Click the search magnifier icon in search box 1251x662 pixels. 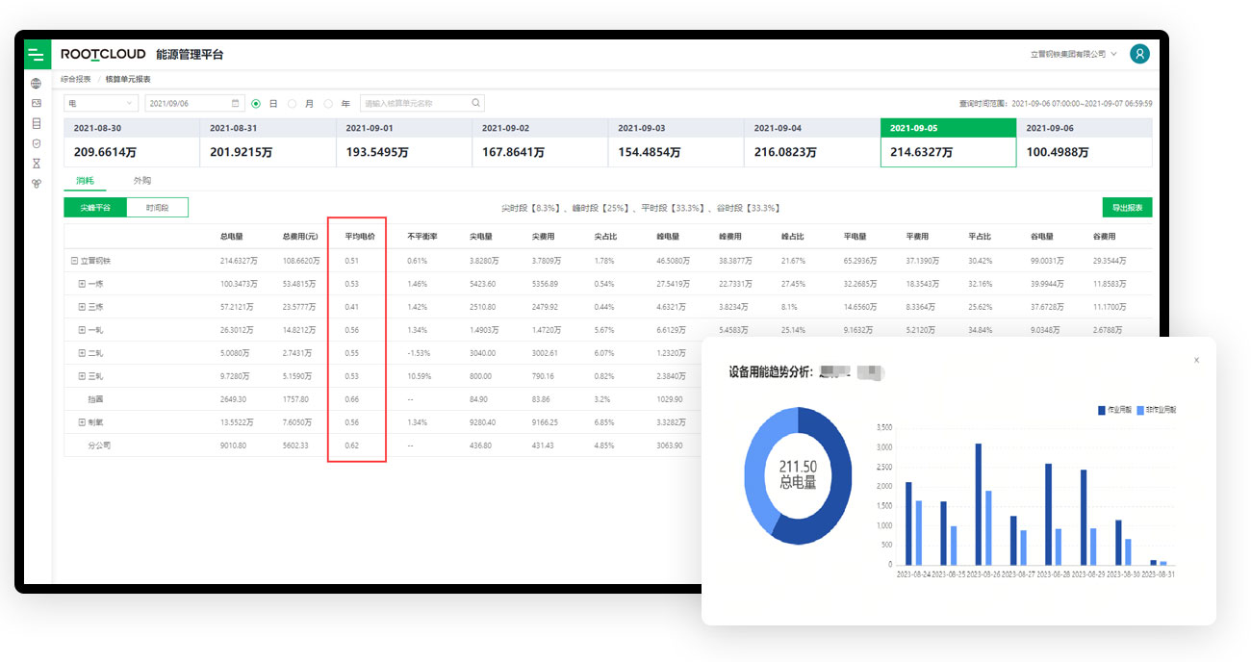click(475, 103)
